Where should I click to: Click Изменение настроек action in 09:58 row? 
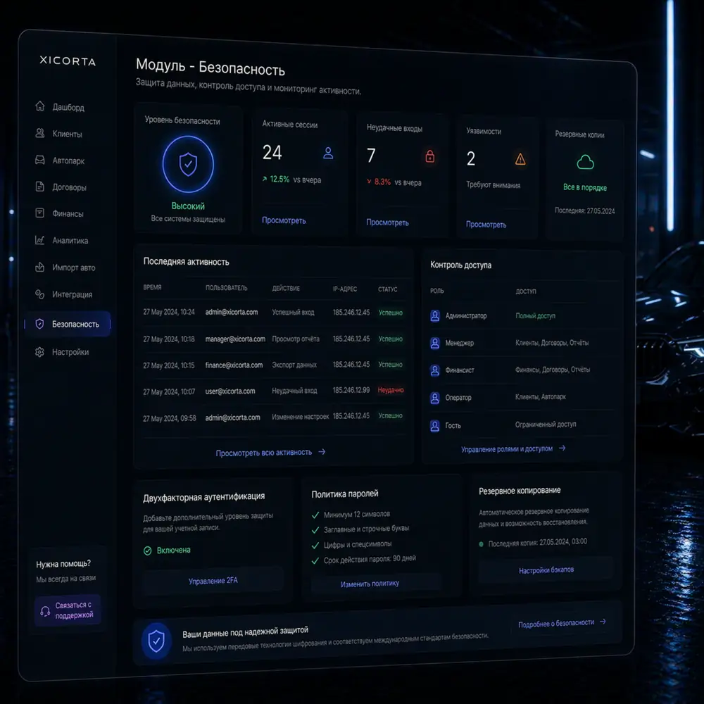301,417
